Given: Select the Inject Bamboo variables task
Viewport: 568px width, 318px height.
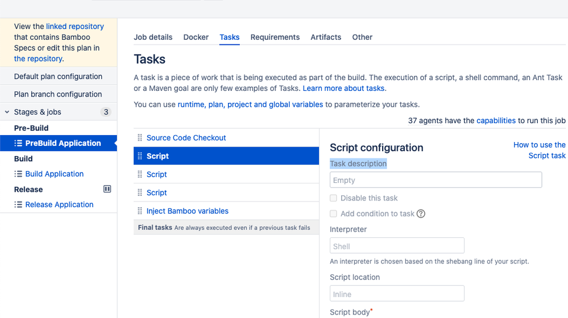Looking at the screenshot, I should point(188,211).
